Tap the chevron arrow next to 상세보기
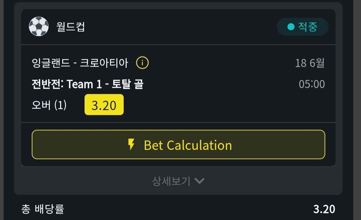The image size is (361, 220). (199, 181)
